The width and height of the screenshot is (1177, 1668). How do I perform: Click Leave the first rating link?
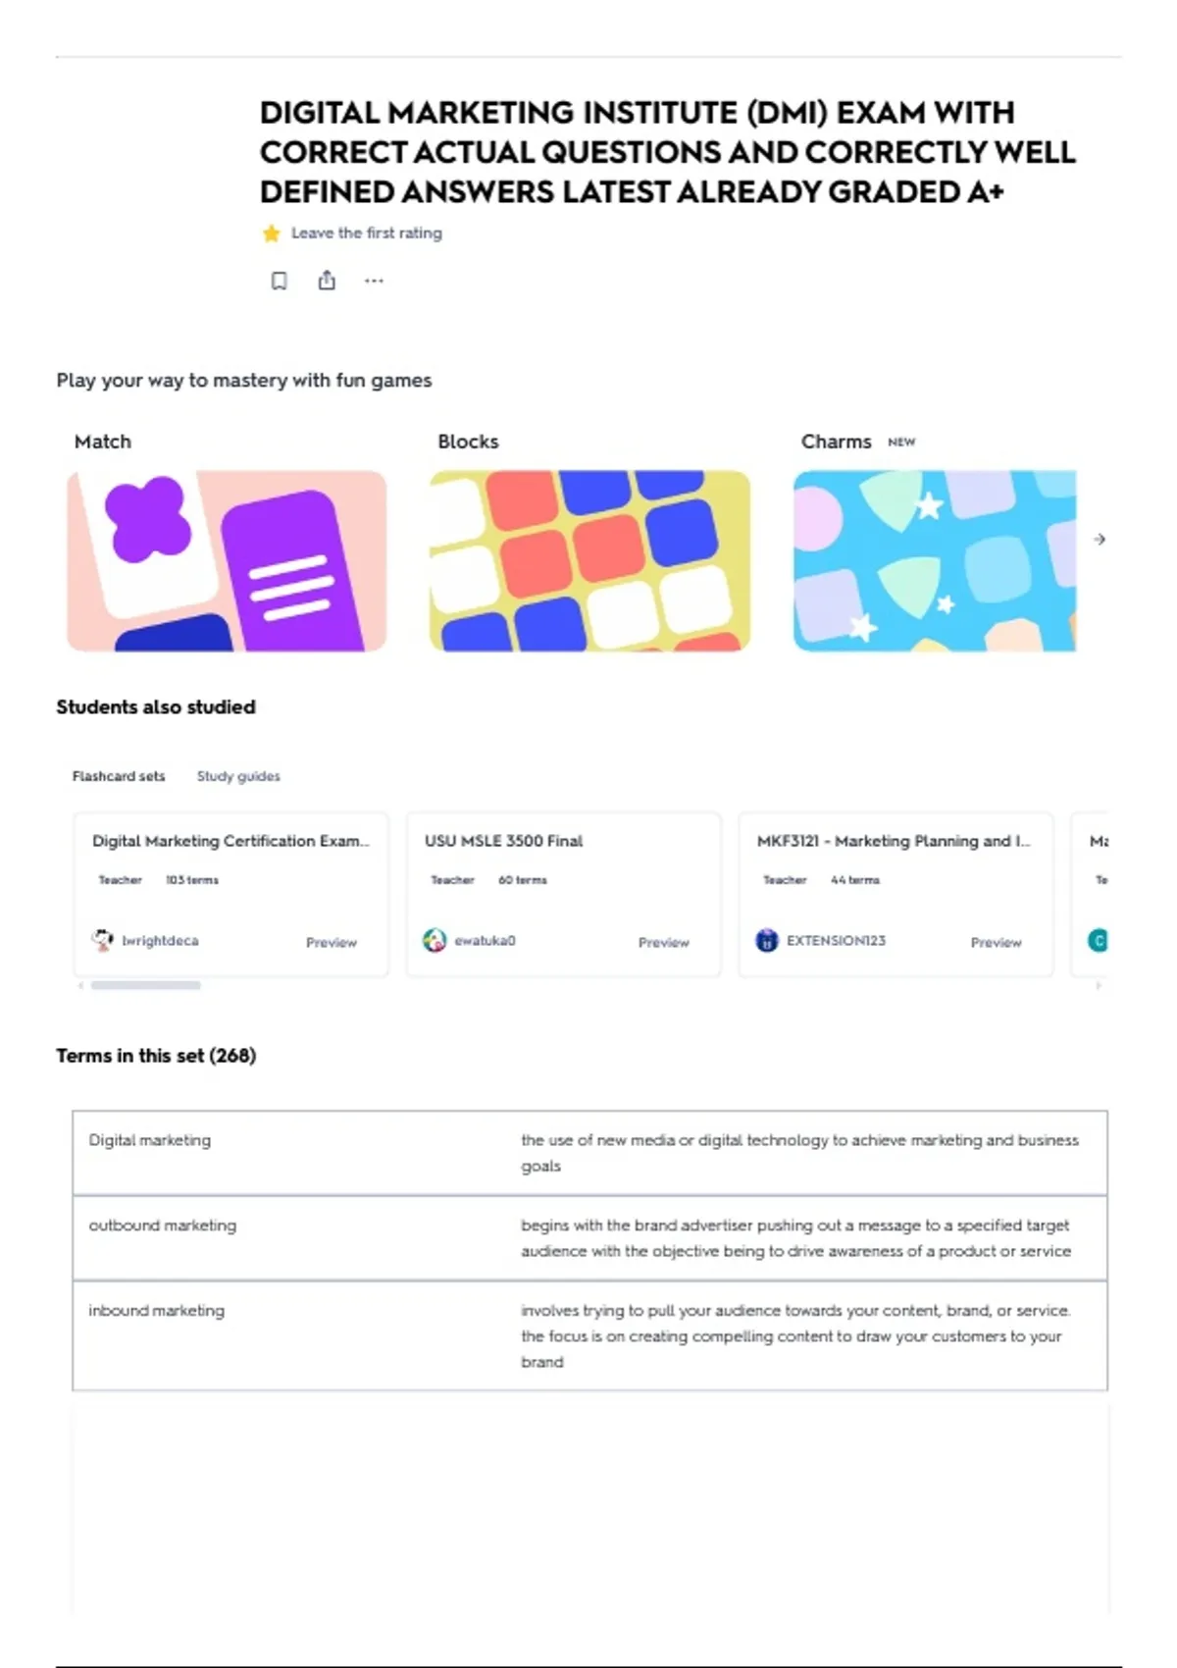pyautogui.click(x=367, y=234)
